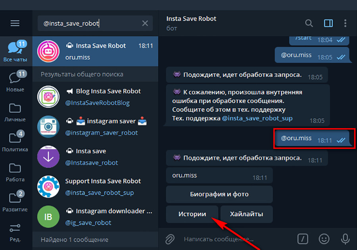Toggle the right info sidebar panel
Image resolution: width=357 pixels, height=250 pixels.
point(328,23)
